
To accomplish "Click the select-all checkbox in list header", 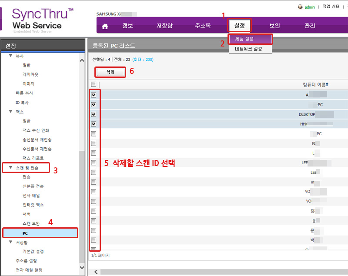I will click(x=94, y=84).
